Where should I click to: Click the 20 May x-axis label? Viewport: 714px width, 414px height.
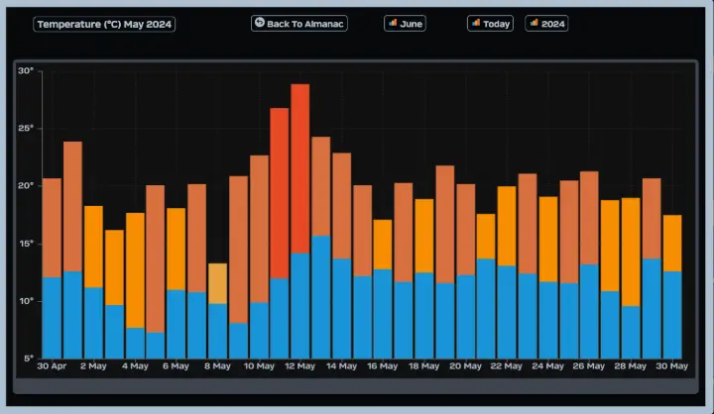click(x=466, y=366)
